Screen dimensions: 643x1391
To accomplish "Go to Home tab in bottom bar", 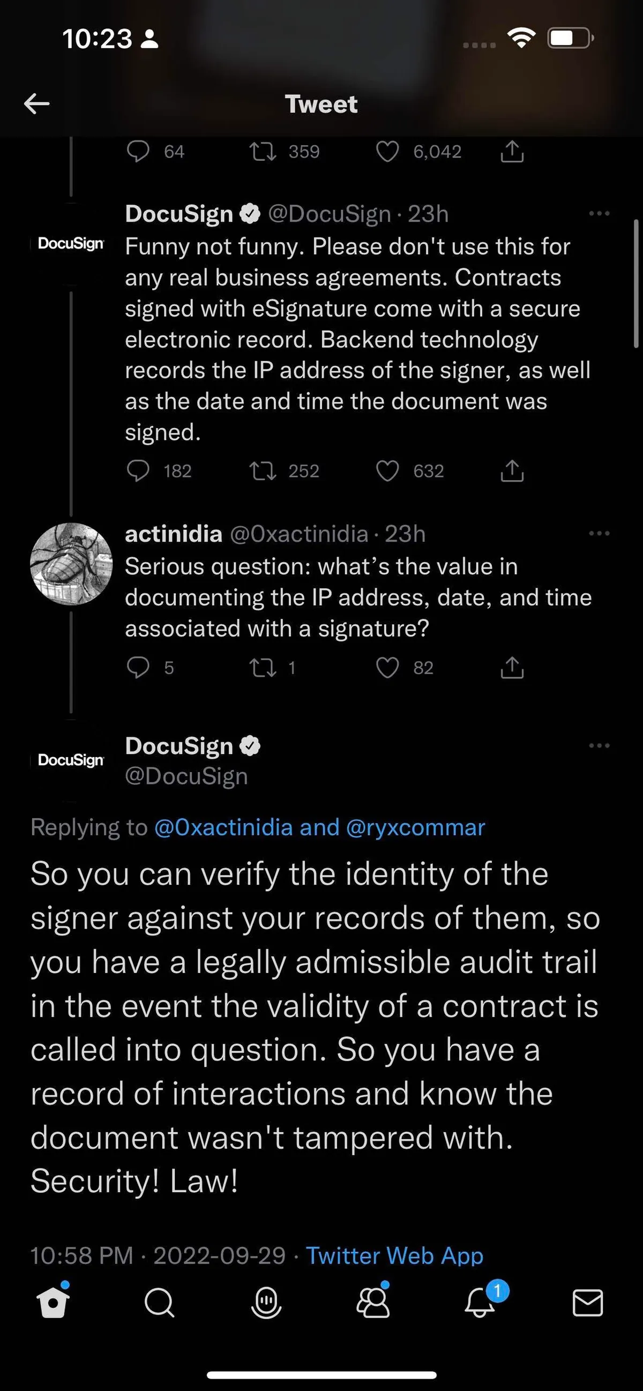I will pos(54,1304).
